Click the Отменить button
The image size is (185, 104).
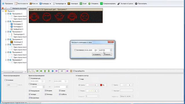click(107, 55)
